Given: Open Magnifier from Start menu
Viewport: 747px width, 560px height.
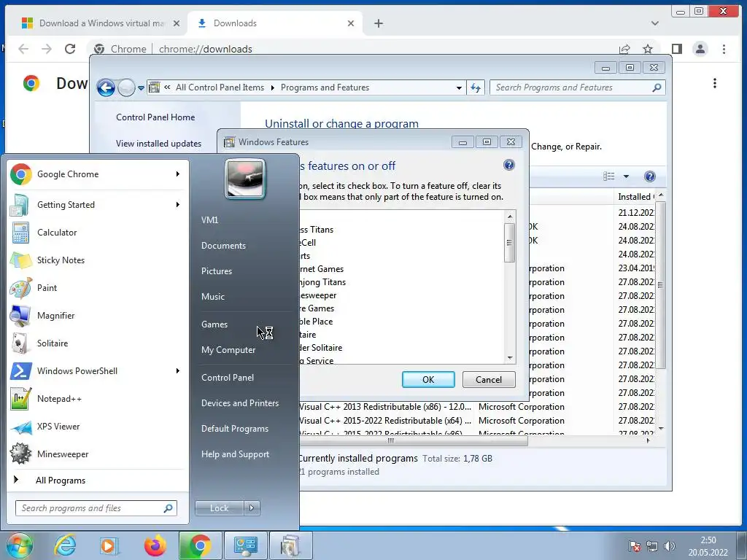Looking at the screenshot, I should [97, 315].
